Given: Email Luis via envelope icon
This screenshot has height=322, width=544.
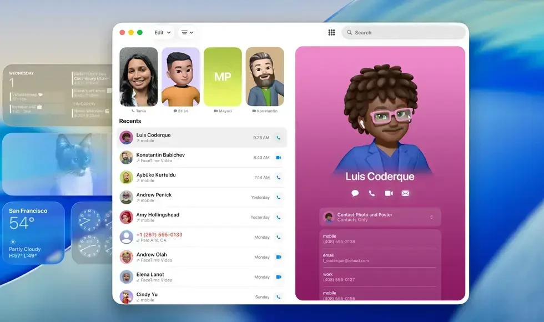Looking at the screenshot, I should click(405, 193).
